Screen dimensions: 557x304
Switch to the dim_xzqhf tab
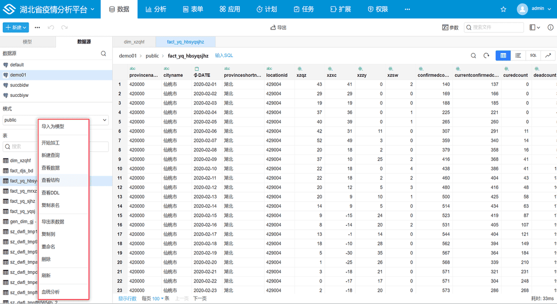[x=134, y=42]
